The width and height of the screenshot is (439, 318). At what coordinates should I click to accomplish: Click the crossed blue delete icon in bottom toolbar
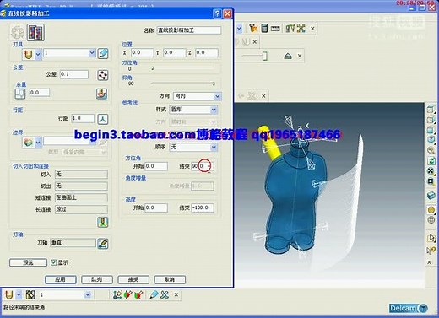(x=165, y=294)
